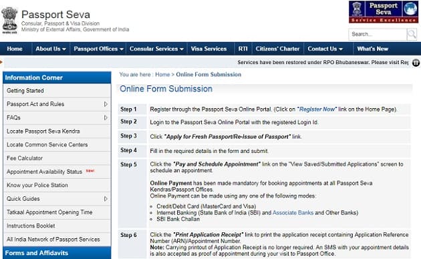The width and height of the screenshot is (421, 259).
Task: Open the What's New menu item
Action: [x=372, y=49]
